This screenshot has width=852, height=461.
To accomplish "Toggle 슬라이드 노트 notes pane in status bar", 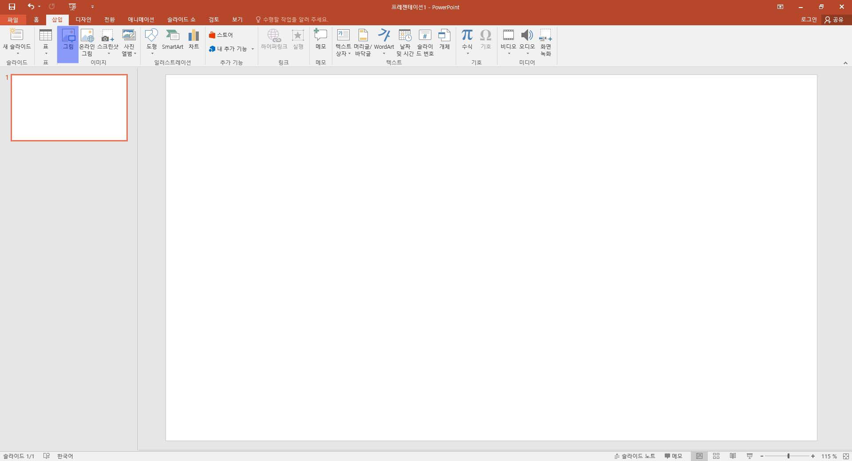I will click(635, 456).
